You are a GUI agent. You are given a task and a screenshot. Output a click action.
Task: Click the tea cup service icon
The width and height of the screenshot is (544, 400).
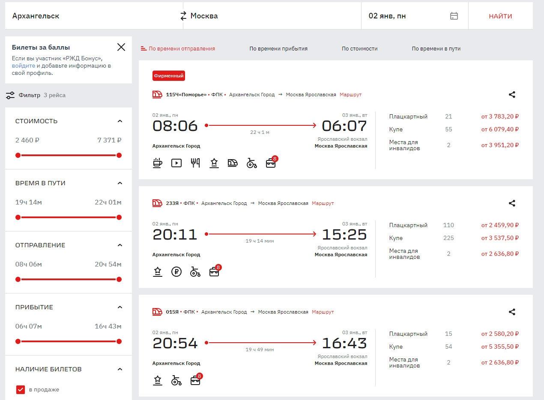coord(158,163)
